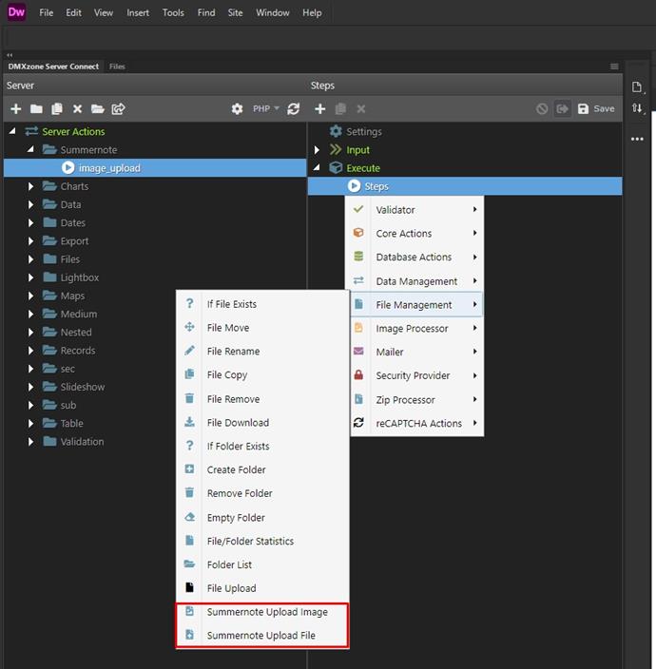Click the delete X icon in Server toolbar
656x669 pixels.
[x=77, y=108]
